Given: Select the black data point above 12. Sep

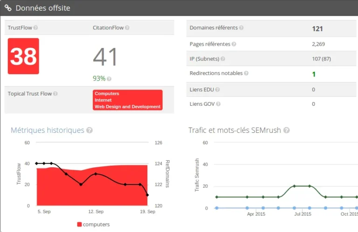Looking at the screenshot, I should pyautogui.click(x=96, y=174).
